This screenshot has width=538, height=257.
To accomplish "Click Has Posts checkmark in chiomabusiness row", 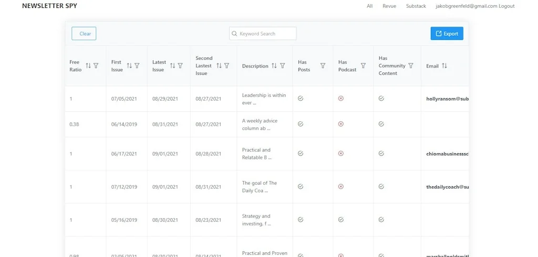I will point(301,154).
